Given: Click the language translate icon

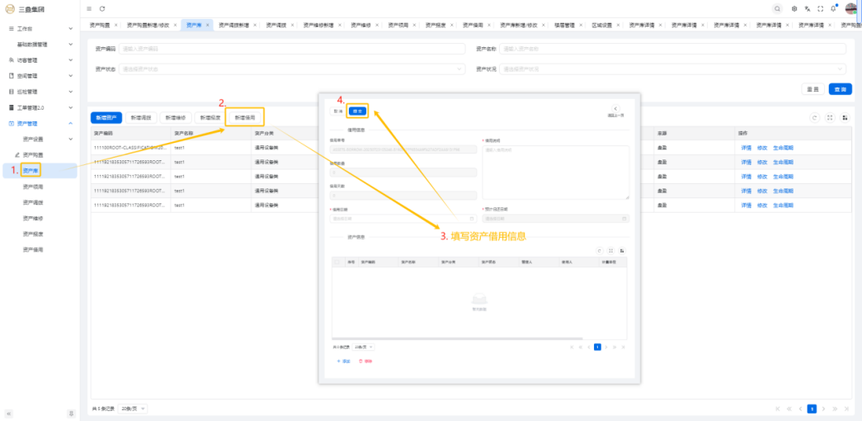Looking at the screenshot, I should click(808, 8).
